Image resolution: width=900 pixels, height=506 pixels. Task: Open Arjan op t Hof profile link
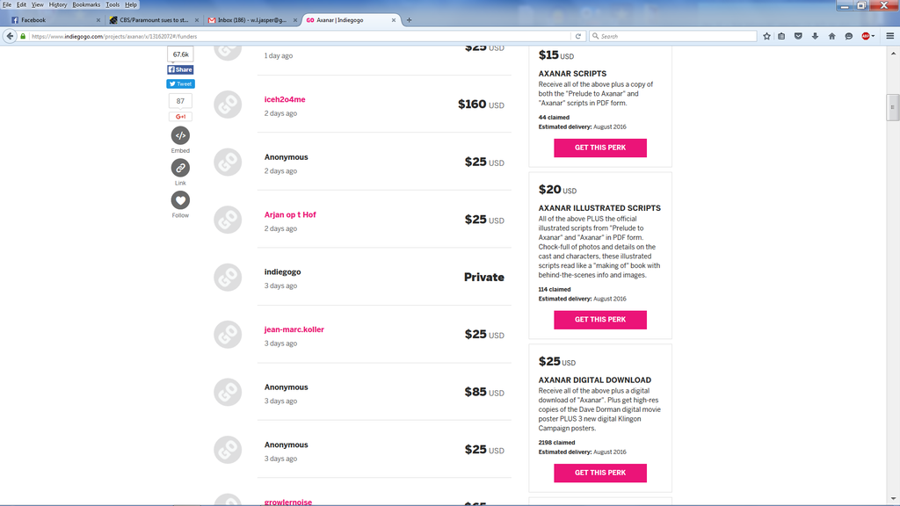pyautogui.click(x=290, y=214)
